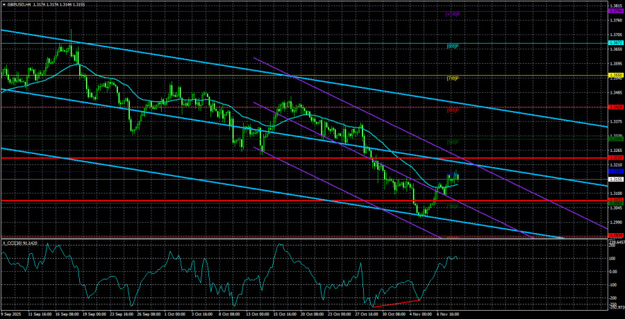Click the current price label 1.3155
This screenshot has width=625, height=319.
tap(615, 179)
